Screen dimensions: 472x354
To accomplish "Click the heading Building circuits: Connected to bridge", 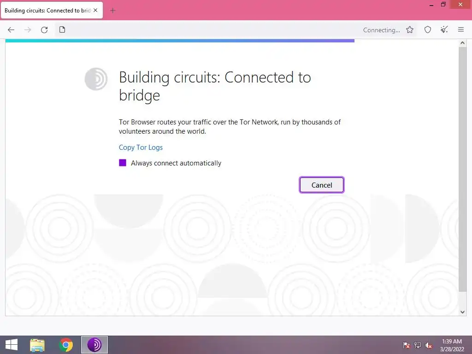I will tap(215, 86).
